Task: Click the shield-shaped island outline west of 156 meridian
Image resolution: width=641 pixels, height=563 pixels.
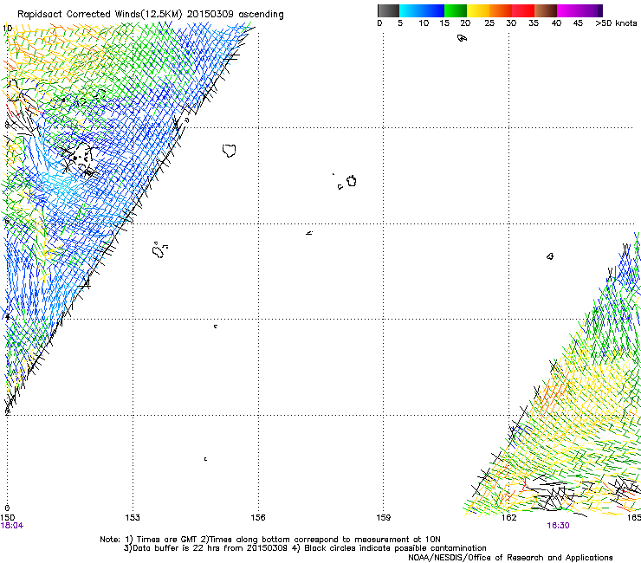Action: 230,151
